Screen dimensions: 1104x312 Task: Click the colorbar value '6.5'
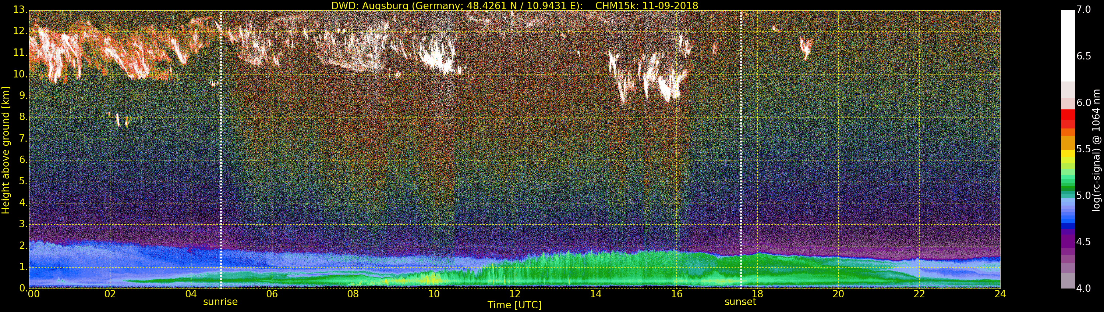(1083, 56)
